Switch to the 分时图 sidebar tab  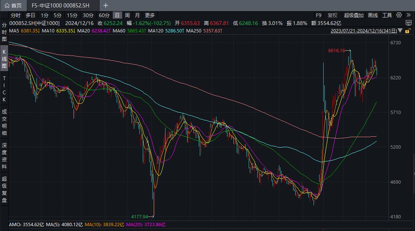(4, 32)
